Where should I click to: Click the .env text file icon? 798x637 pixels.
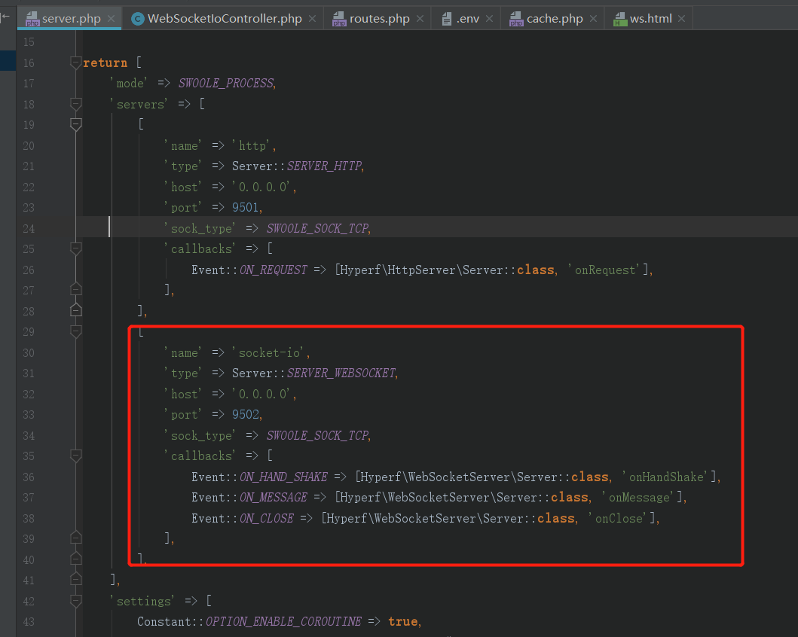pyautogui.click(x=446, y=19)
